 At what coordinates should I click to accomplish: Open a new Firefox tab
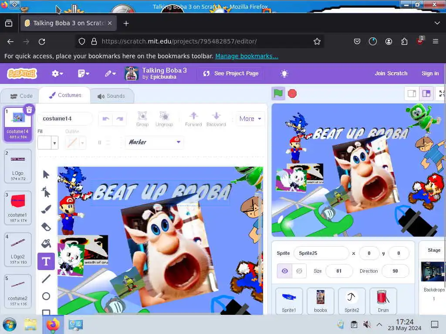tap(126, 23)
